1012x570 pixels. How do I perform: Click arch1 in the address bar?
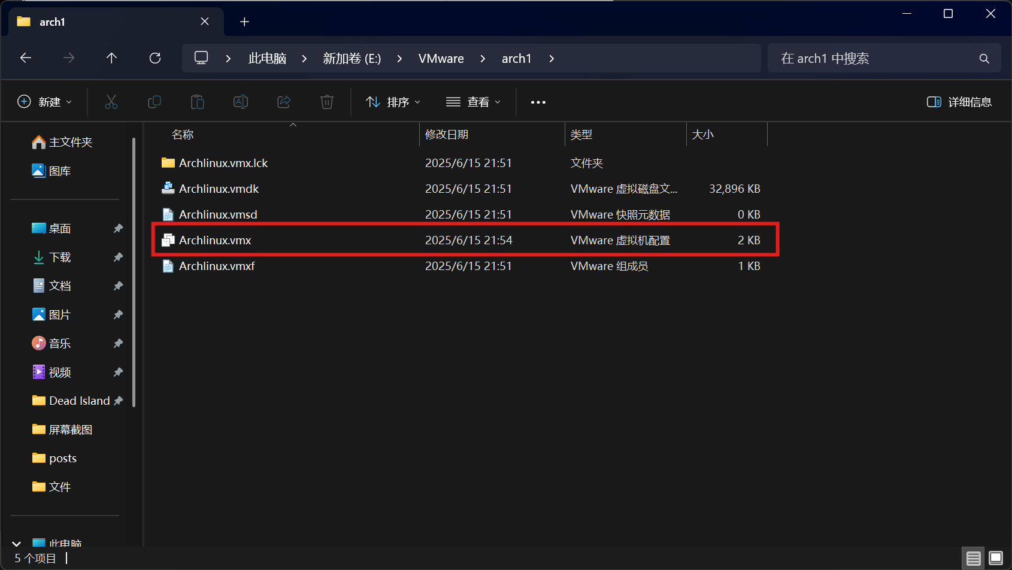click(517, 59)
